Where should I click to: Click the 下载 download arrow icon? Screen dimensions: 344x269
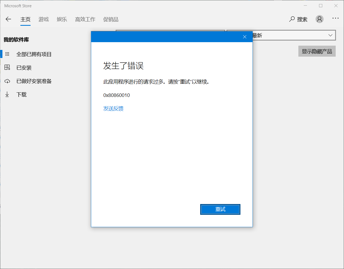point(7,94)
